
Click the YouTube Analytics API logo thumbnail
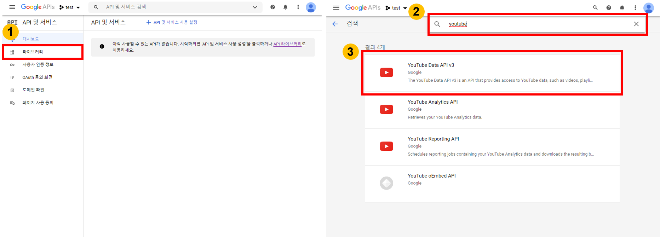click(386, 109)
